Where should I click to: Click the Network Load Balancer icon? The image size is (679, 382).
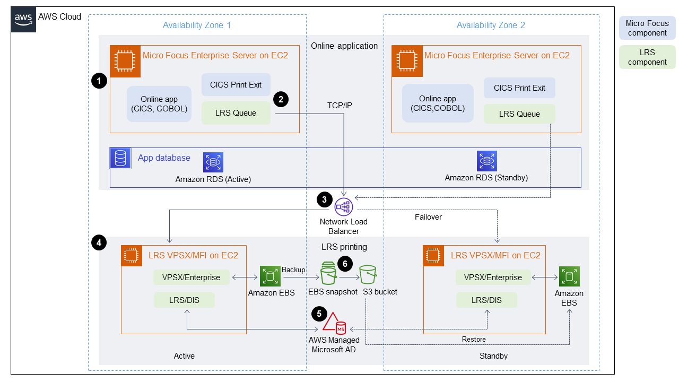(343, 206)
